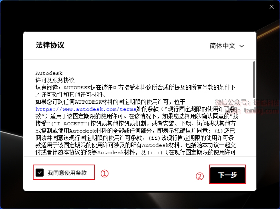Click the 许可及服务协议 title line
The image size is (280, 209).
click(x=55, y=80)
